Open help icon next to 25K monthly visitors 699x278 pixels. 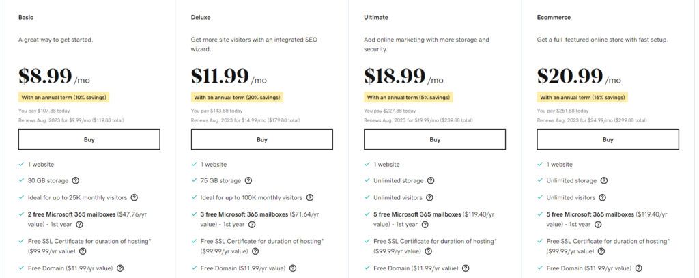[134, 197]
